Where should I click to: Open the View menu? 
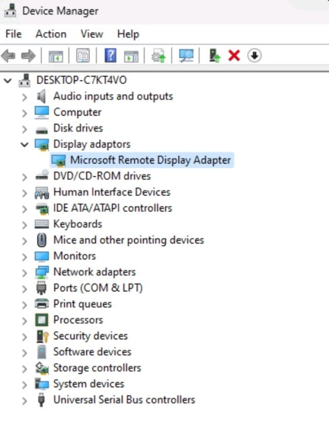click(92, 34)
